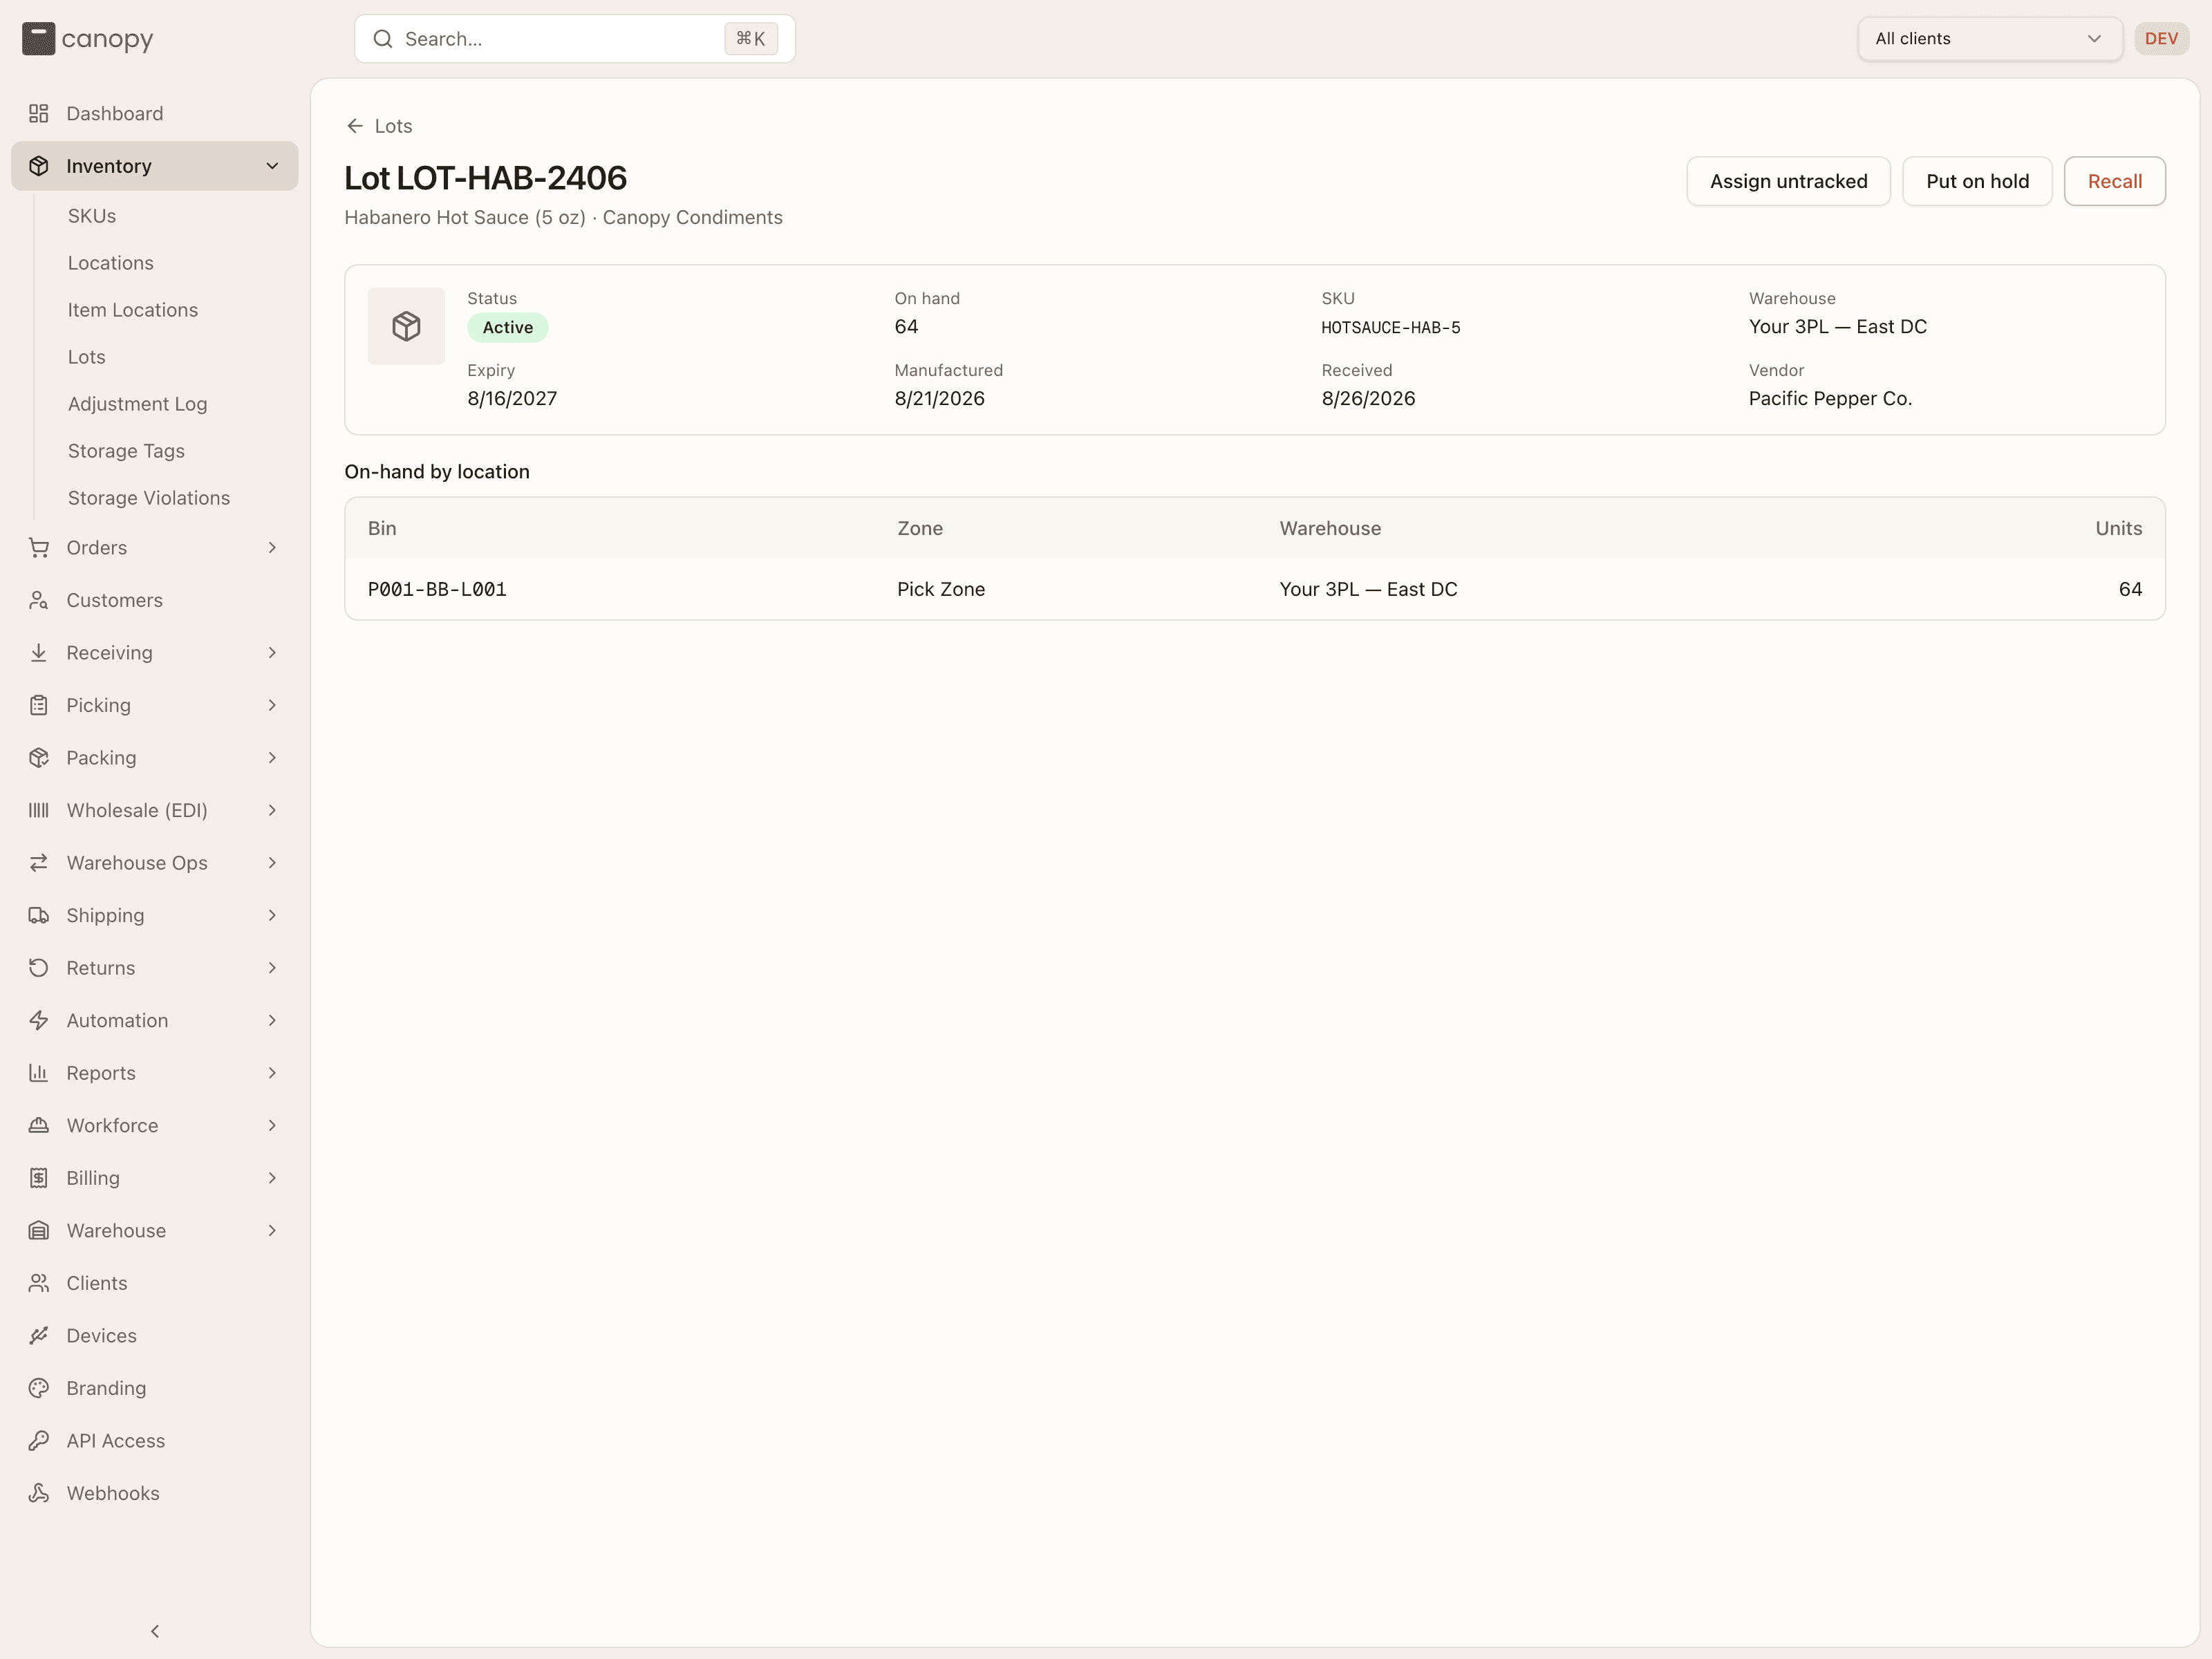Screen dimensions: 2212x1659
Task: Click the Webhooks icon
Action: pos(39,1493)
